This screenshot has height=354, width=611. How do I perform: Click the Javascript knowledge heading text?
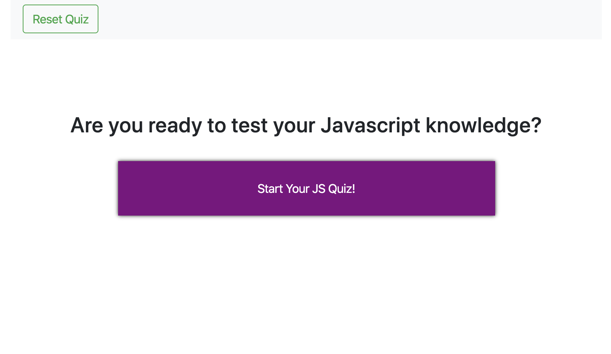point(306,125)
